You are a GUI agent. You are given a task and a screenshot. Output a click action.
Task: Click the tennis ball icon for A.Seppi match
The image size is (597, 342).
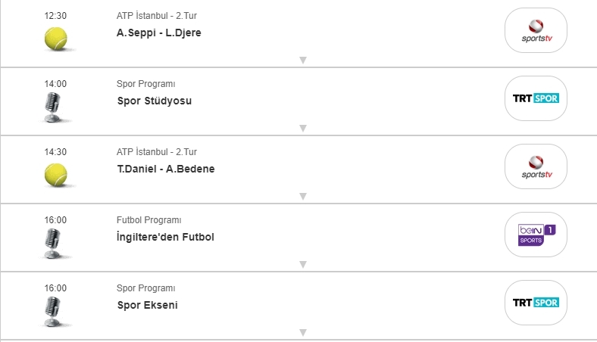[x=55, y=39]
